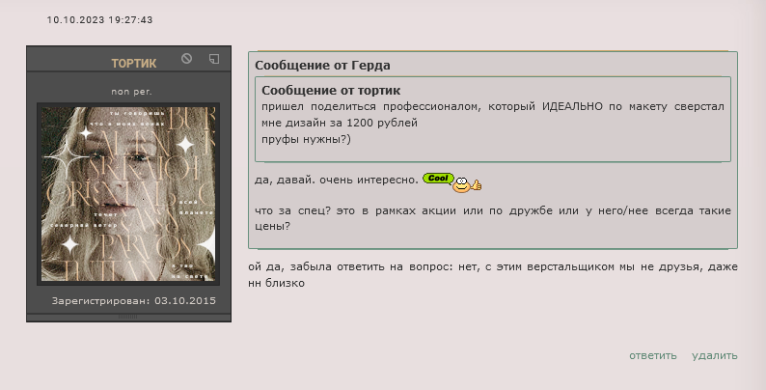Click the note icon in profile header
The image size is (766, 390).
coord(214,59)
